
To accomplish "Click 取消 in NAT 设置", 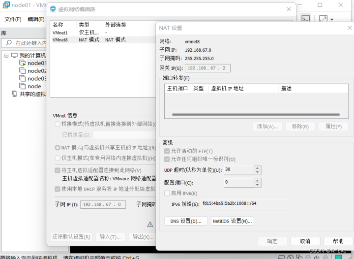I will (x=305, y=241).
